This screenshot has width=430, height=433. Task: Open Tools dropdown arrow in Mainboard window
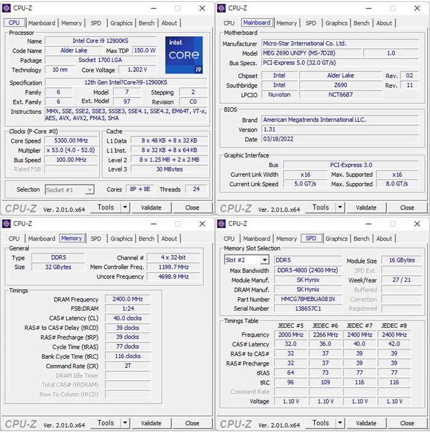tap(340, 207)
